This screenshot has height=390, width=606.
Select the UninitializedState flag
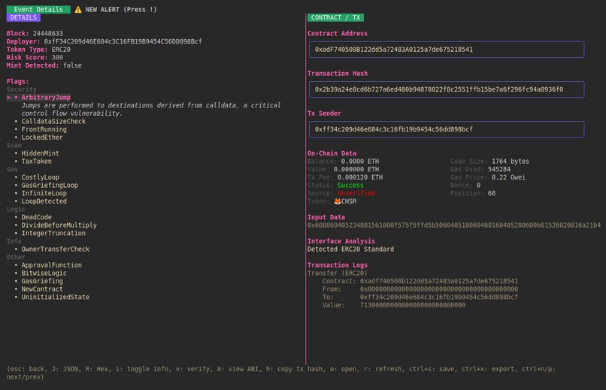pyautogui.click(x=56, y=297)
